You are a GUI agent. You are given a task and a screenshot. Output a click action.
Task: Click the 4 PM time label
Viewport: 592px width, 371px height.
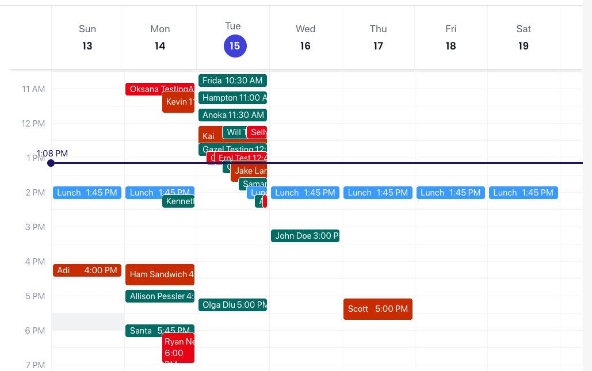pos(35,262)
